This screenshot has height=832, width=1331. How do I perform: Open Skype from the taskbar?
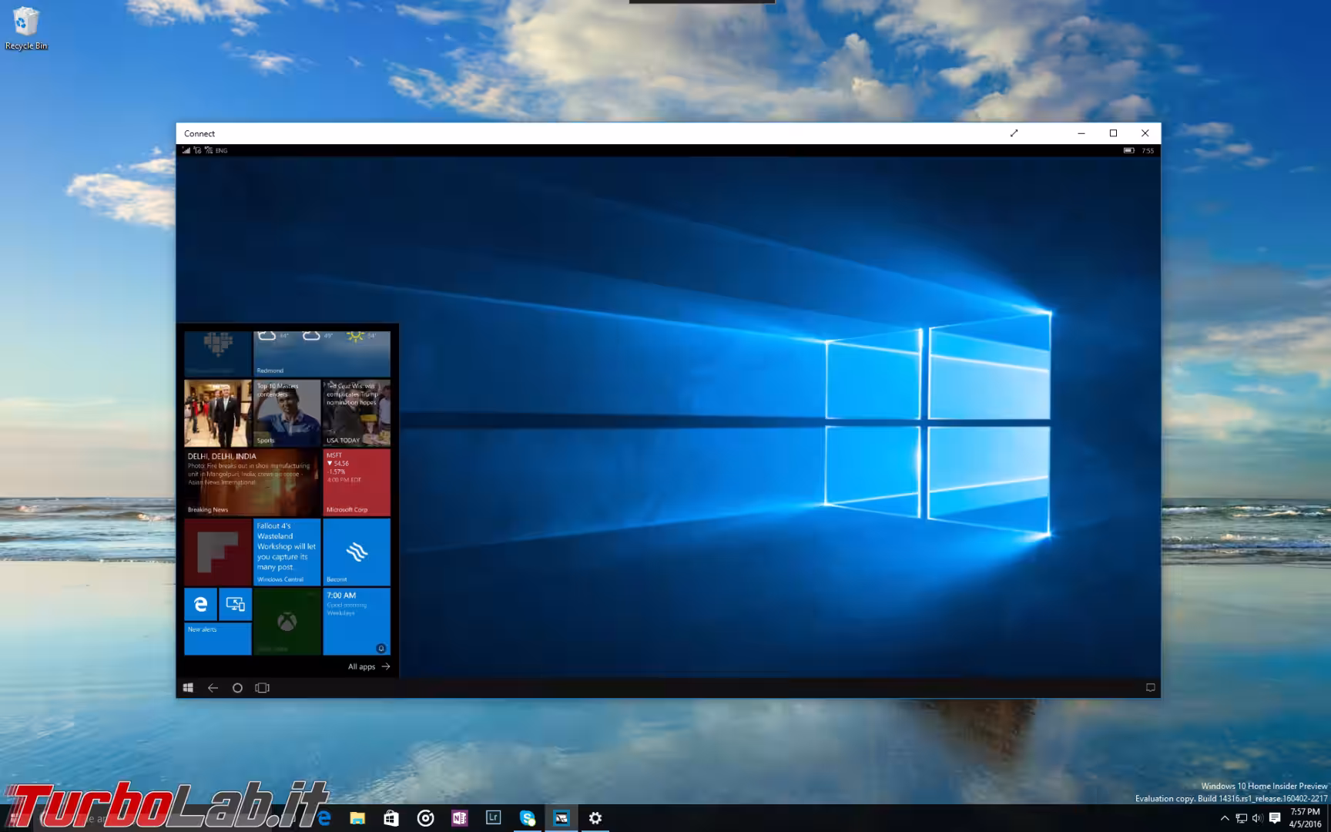[528, 818]
